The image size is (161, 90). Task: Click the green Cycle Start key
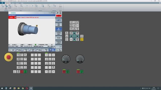coord(25,71)
